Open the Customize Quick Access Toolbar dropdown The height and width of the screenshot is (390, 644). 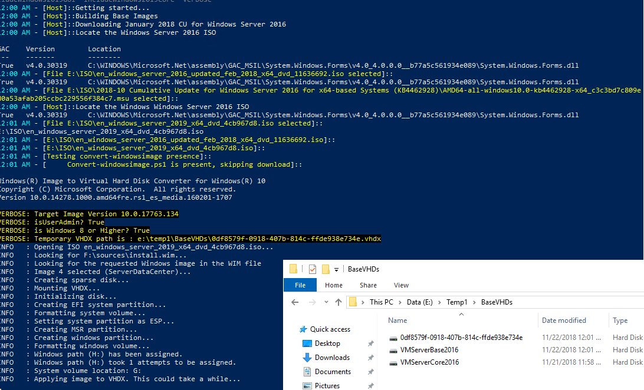pos(336,269)
